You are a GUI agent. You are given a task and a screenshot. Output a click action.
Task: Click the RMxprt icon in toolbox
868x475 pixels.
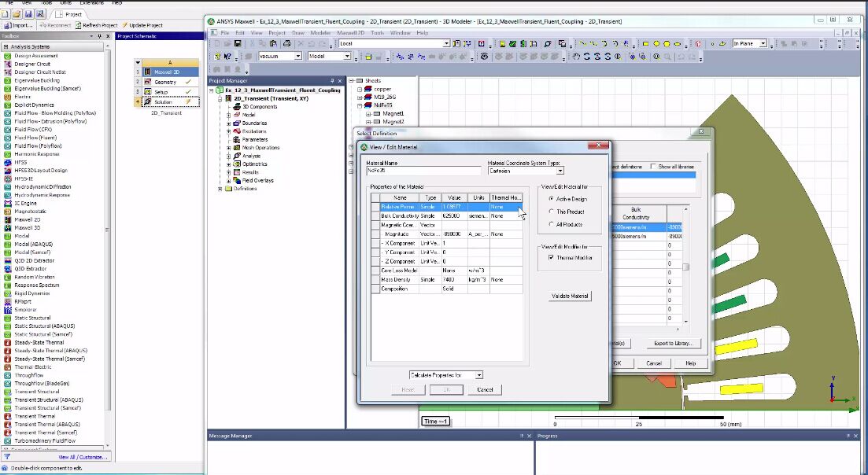coord(8,302)
